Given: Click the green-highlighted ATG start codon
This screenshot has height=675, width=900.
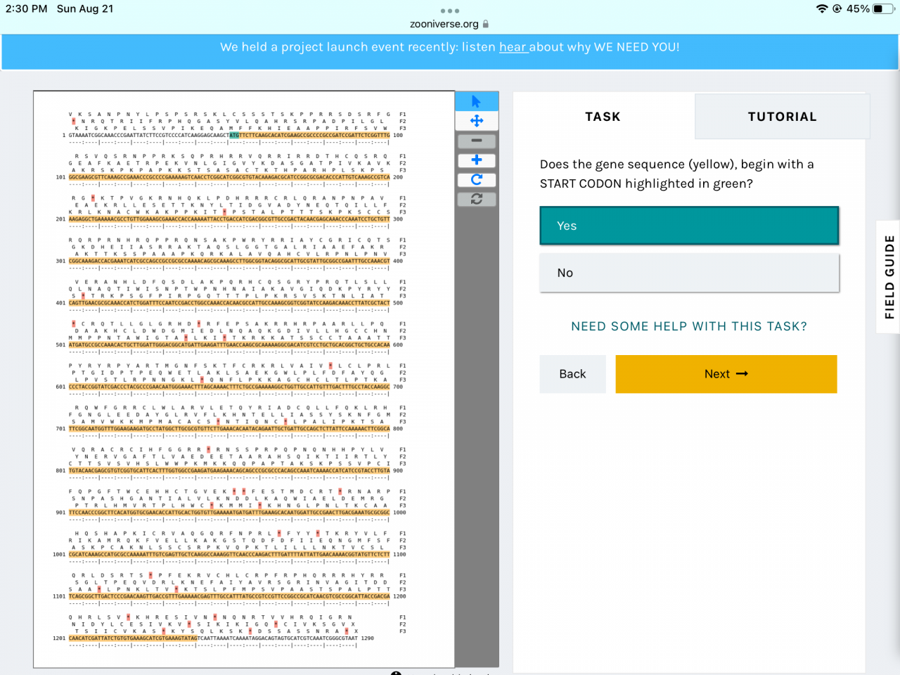Looking at the screenshot, I should click(235, 135).
